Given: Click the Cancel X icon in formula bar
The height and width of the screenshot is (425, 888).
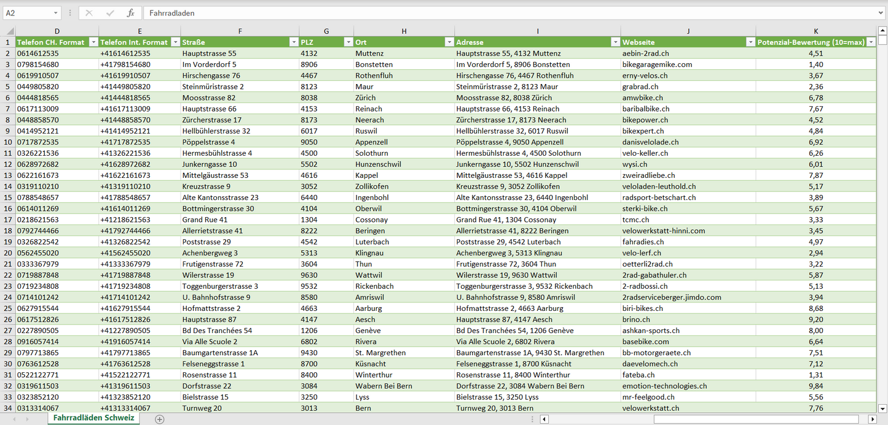Looking at the screenshot, I should coord(89,13).
